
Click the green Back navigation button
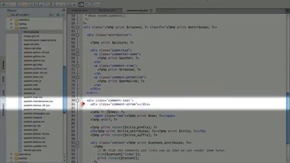click(3, 5)
